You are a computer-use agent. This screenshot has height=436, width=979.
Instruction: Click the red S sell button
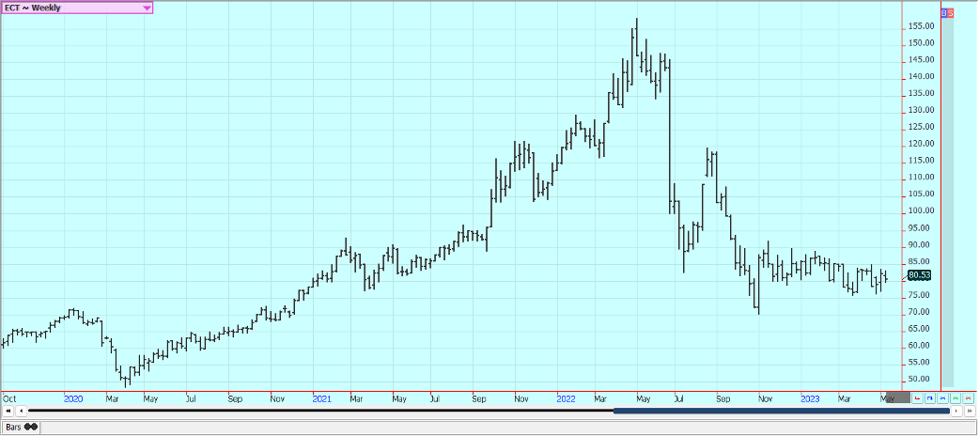(x=950, y=12)
